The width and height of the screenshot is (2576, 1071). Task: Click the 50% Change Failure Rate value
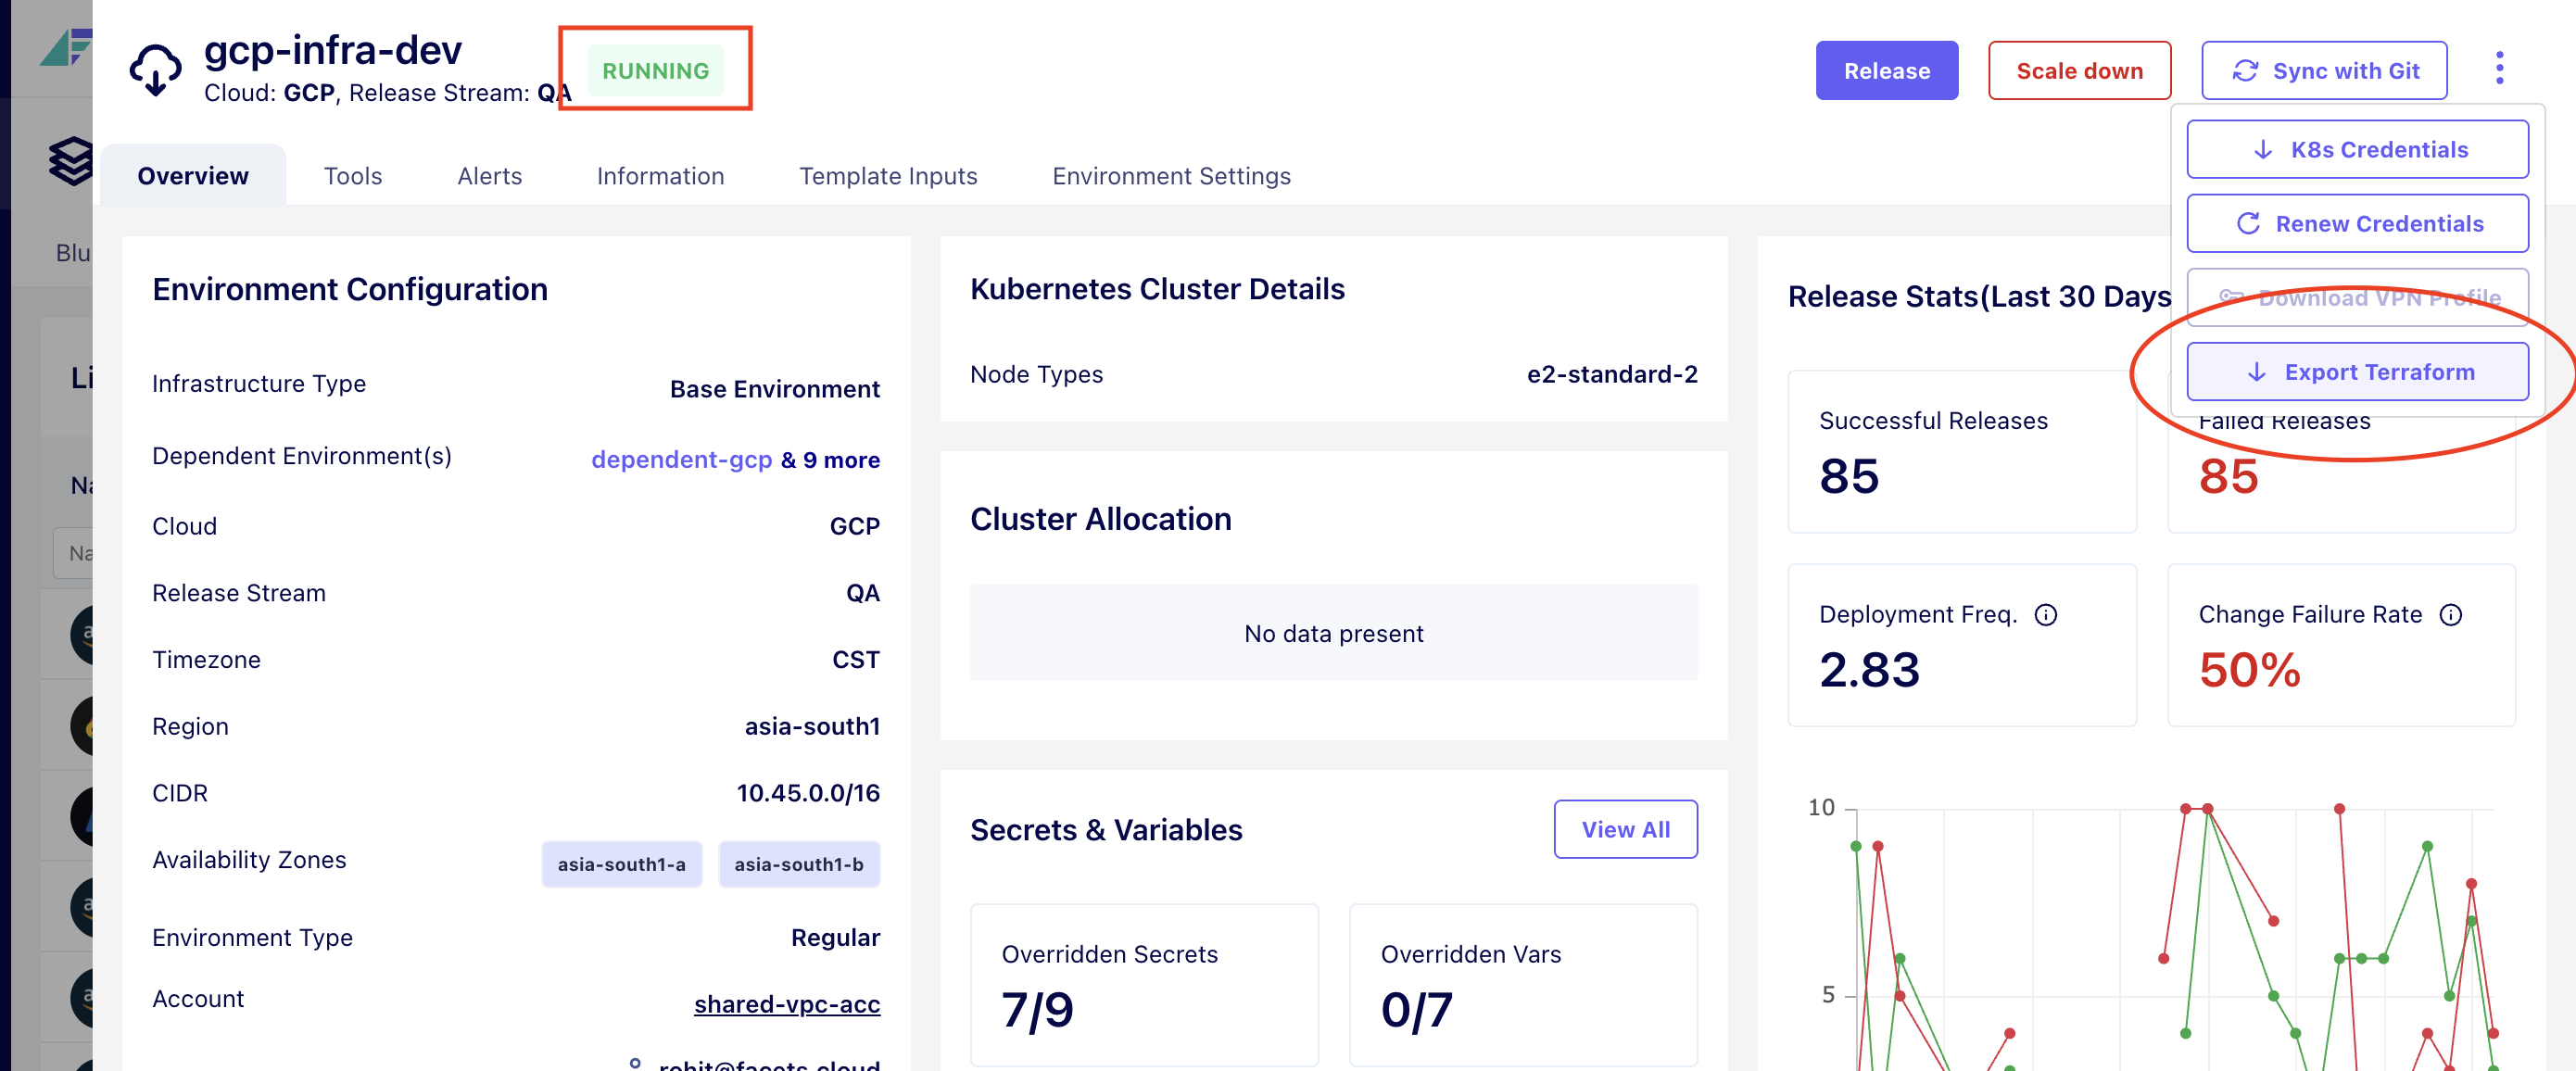coord(2249,669)
